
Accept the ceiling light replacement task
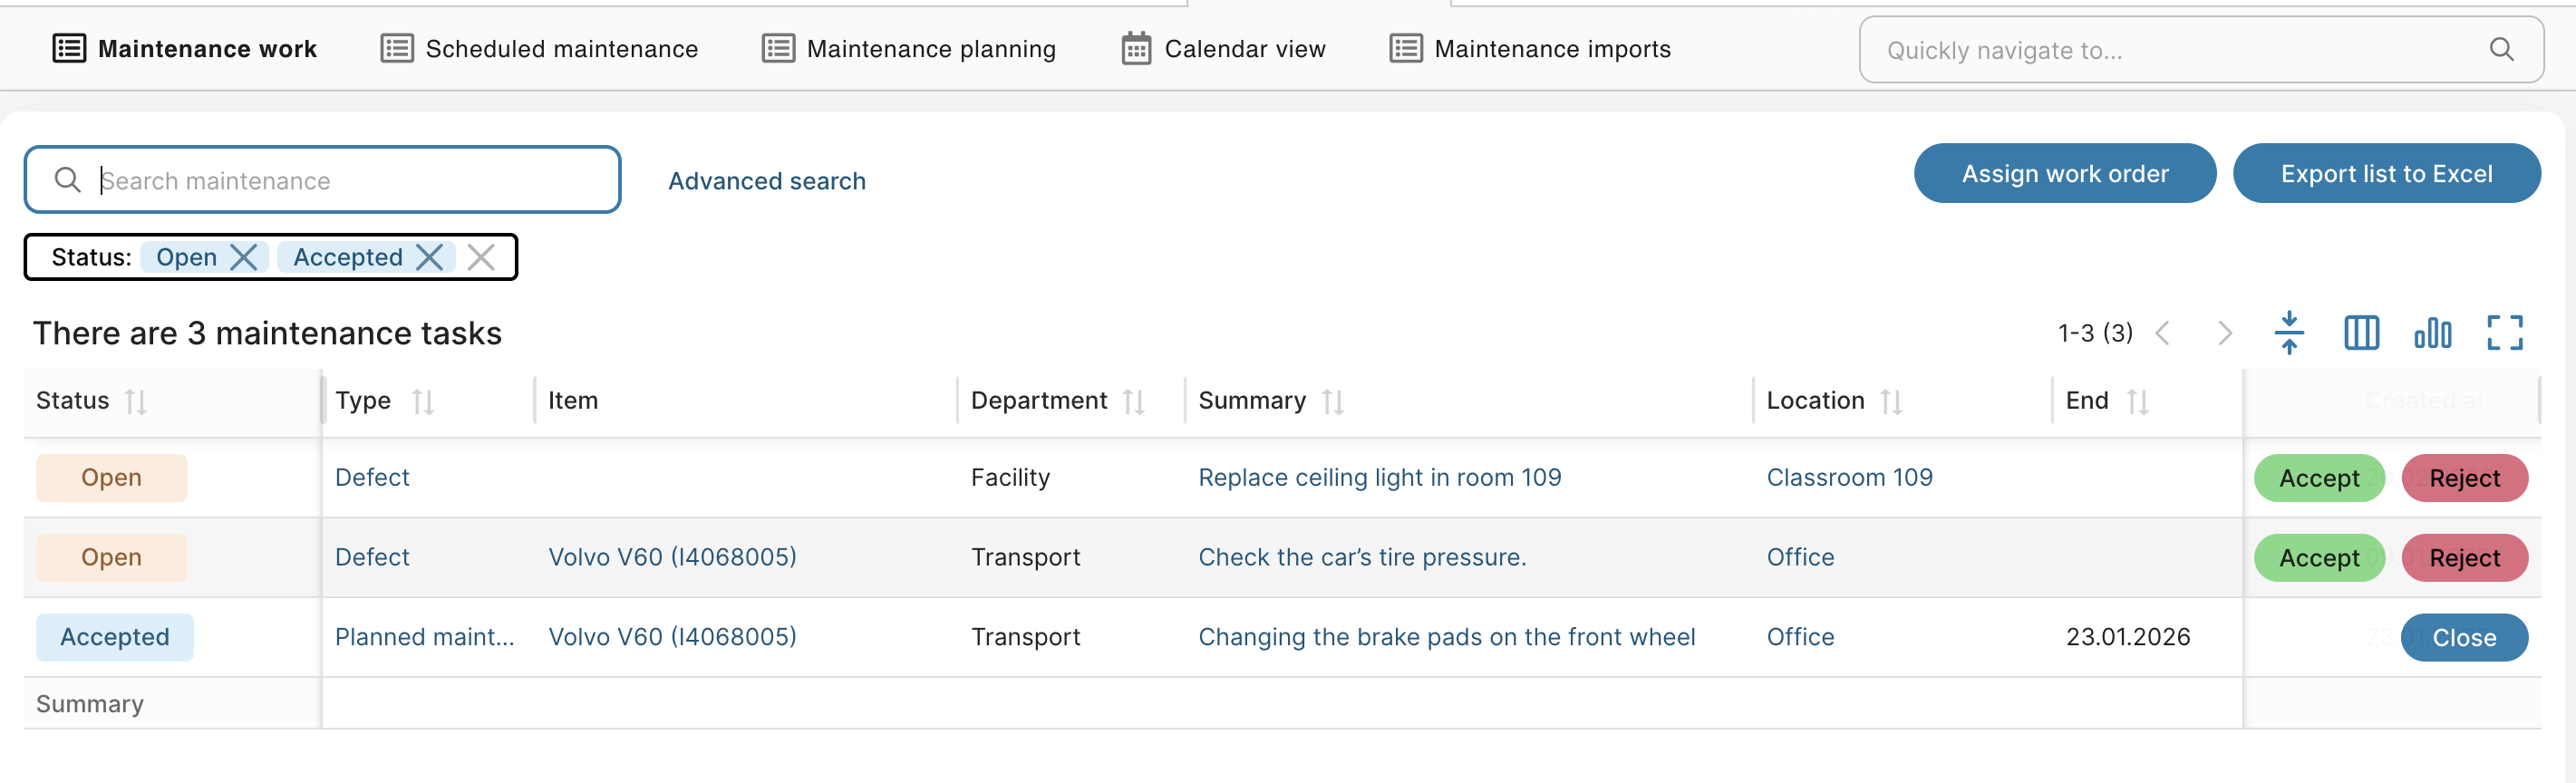(x=2319, y=478)
